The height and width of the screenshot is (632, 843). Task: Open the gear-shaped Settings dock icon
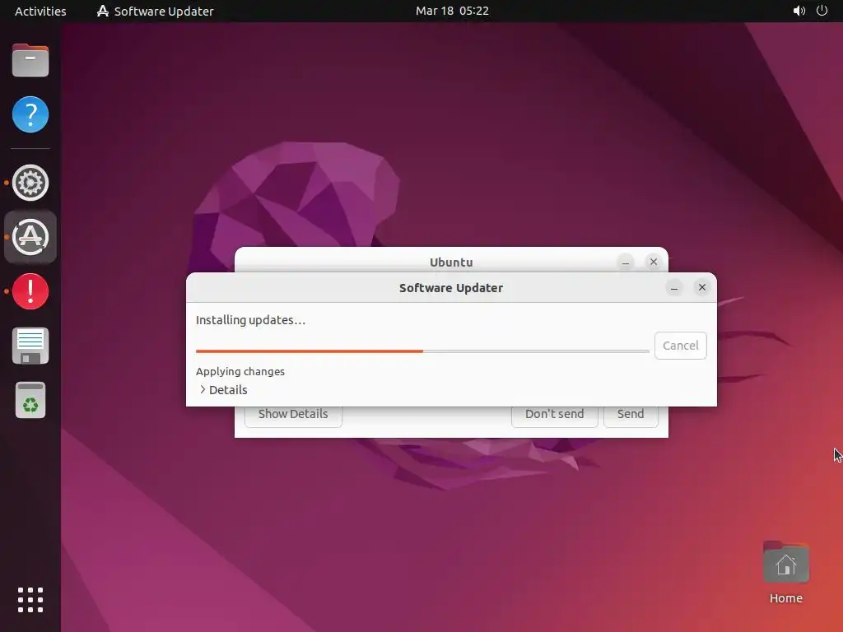[30, 183]
